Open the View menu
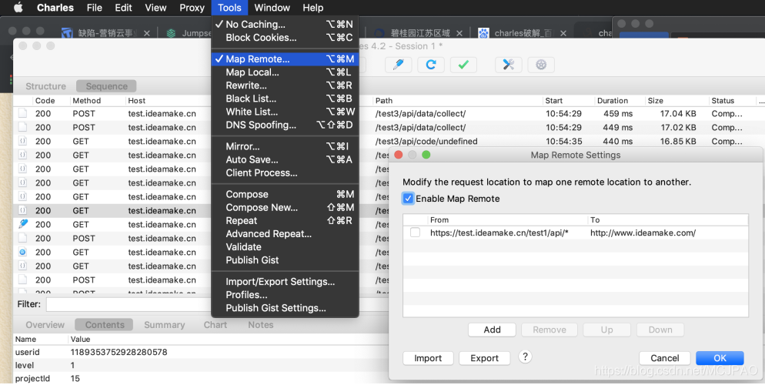Image resolution: width=765 pixels, height=385 pixels. click(x=155, y=8)
